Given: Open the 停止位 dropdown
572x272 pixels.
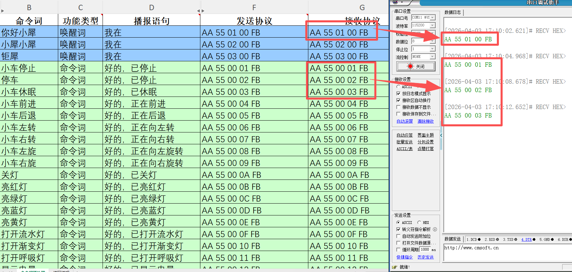Looking at the screenshot, I should (433, 49).
